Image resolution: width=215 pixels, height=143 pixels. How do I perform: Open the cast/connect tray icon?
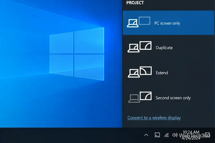157,135
